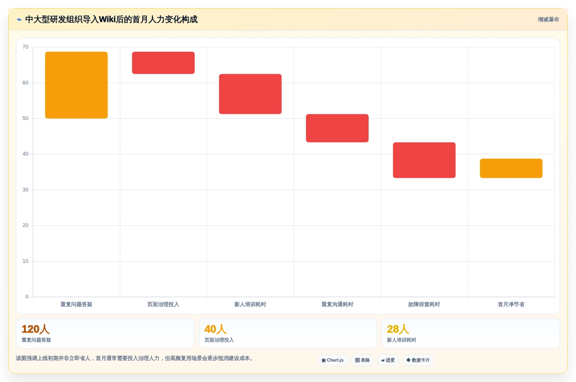Click the orange 首月净节省 bar
The width and height of the screenshot is (576, 382).
click(x=511, y=168)
